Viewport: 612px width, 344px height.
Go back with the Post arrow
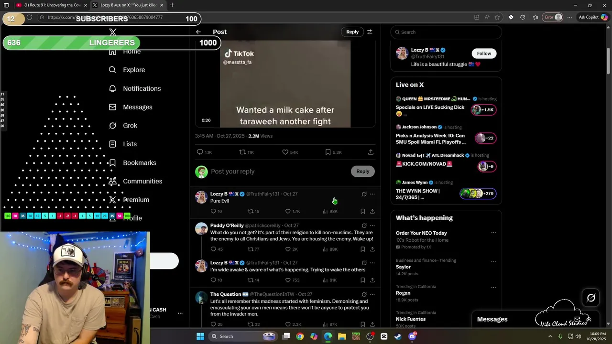[x=198, y=32]
